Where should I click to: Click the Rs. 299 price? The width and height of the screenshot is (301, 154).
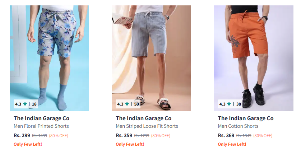pyautogui.click(x=22, y=136)
